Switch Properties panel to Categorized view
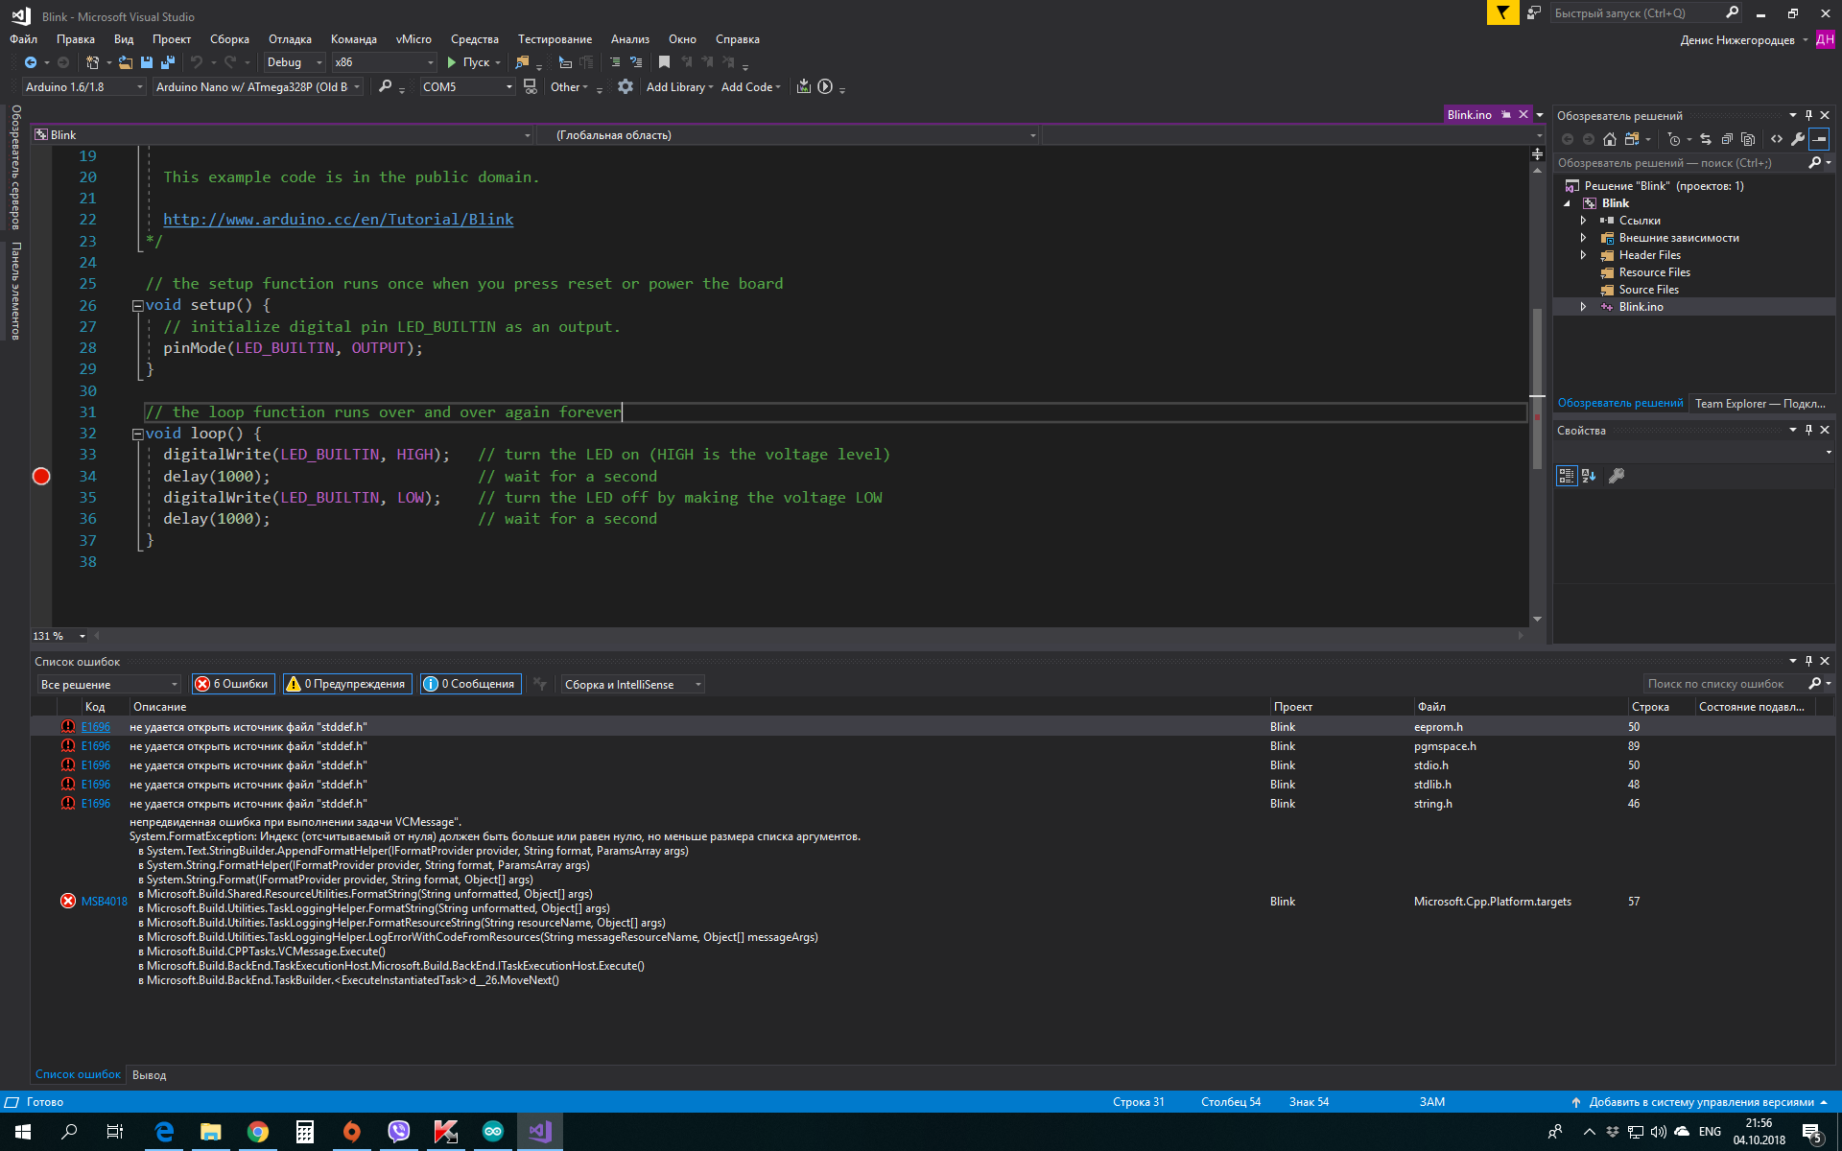This screenshot has height=1151, width=1842. [x=1567, y=476]
